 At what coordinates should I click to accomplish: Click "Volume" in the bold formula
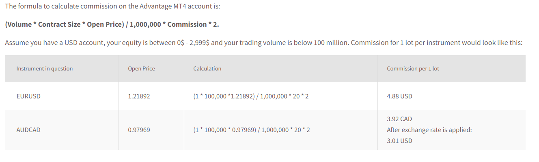tap(19, 24)
